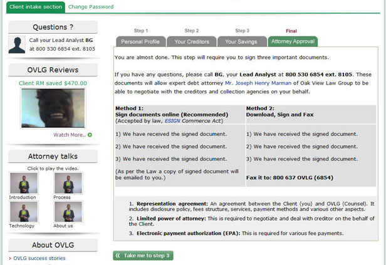Click the Watch More link
This screenshot has width=386, height=265.
click(70, 135)
